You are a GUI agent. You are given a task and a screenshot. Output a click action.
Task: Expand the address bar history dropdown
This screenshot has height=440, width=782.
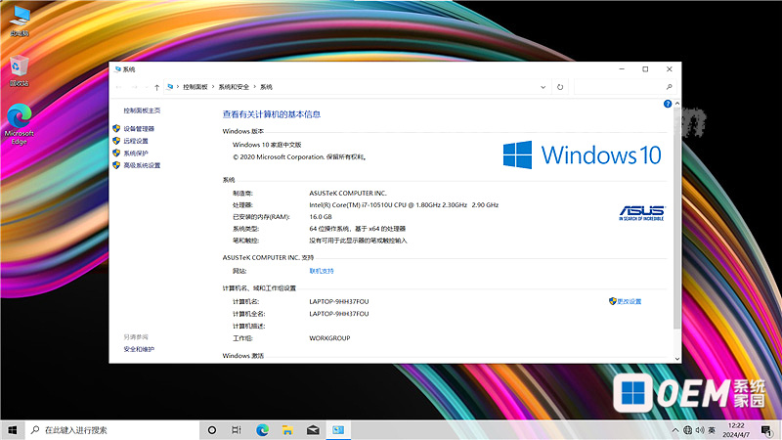(x=543, y=87)
